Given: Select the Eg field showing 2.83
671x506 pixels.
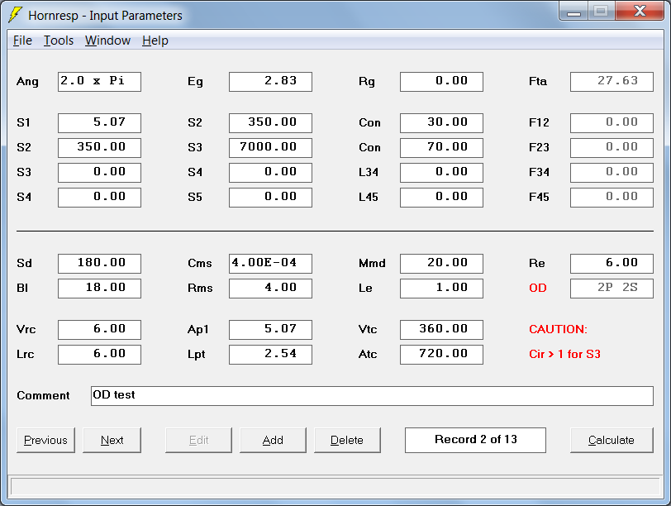Looking at the screenshot, I should [270, 82].
